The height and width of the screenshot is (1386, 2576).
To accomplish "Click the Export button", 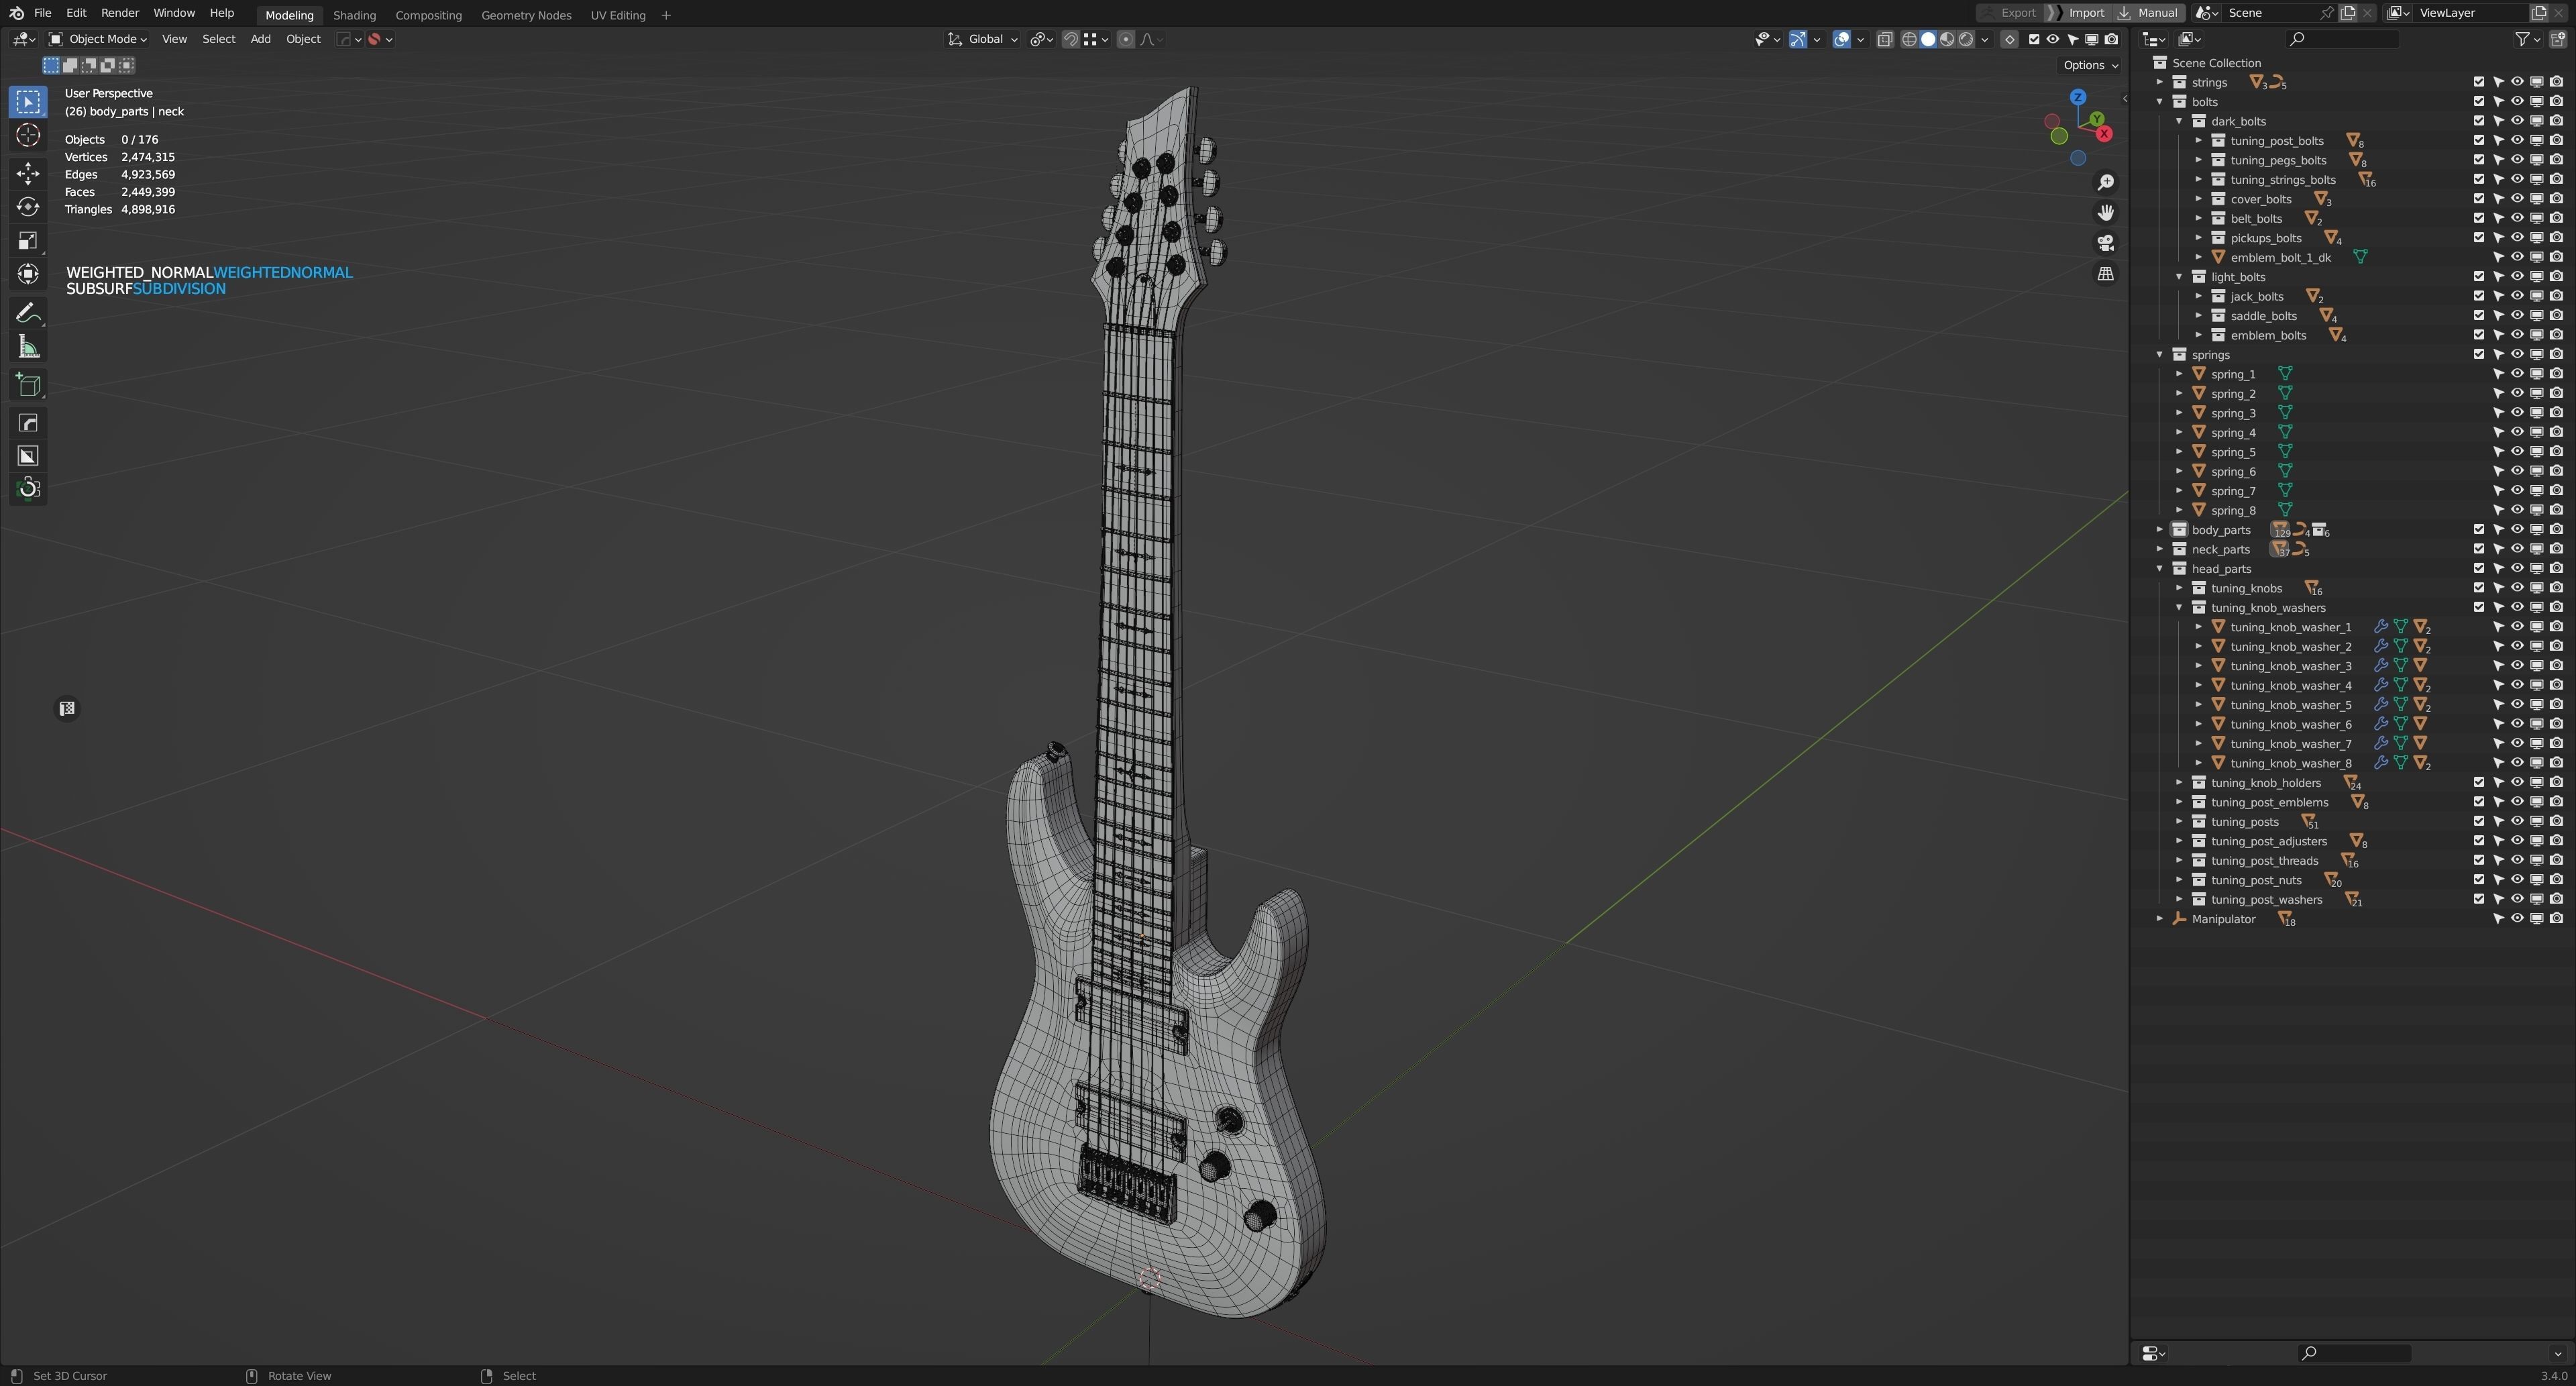I will click(x=2010, y=13).
